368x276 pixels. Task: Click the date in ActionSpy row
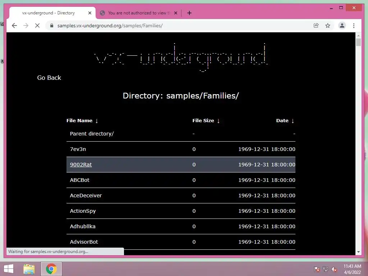point(267,211)
